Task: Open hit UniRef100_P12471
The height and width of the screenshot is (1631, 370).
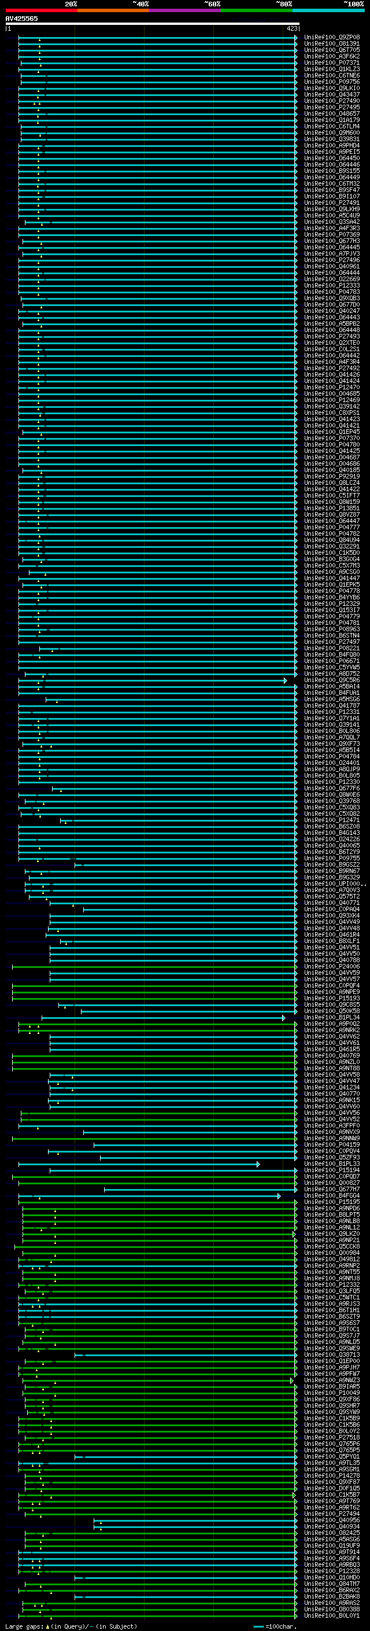Action: [331, 820]
